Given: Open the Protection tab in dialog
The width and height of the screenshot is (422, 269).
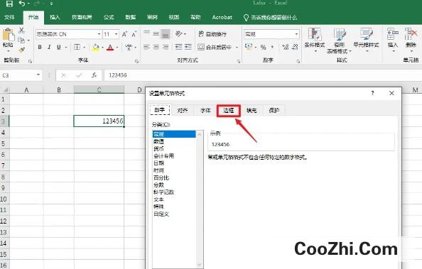Looking at the screenshot, I should coord(274,110).
